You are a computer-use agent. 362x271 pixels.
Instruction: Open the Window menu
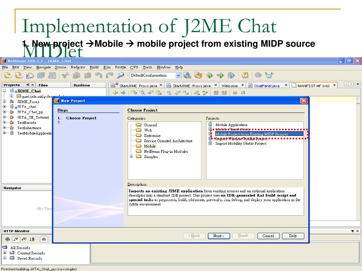(x=163, y=67)
